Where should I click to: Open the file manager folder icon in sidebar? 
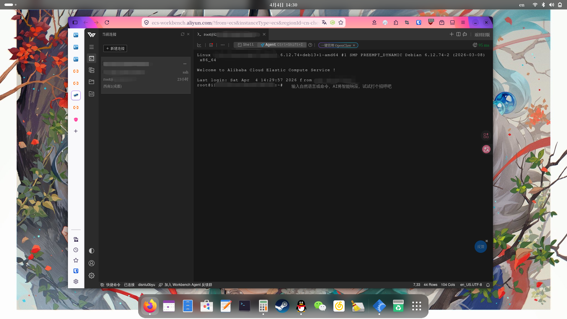(92, 82)
